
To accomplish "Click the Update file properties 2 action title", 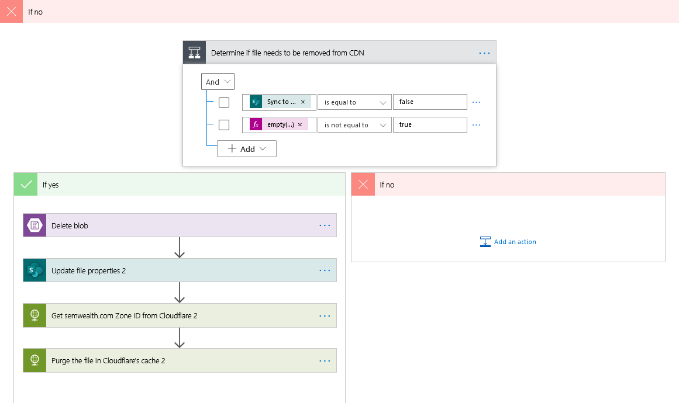I will [88, 270].
